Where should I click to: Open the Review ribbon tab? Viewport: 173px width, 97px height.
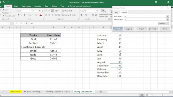(54, 6)
